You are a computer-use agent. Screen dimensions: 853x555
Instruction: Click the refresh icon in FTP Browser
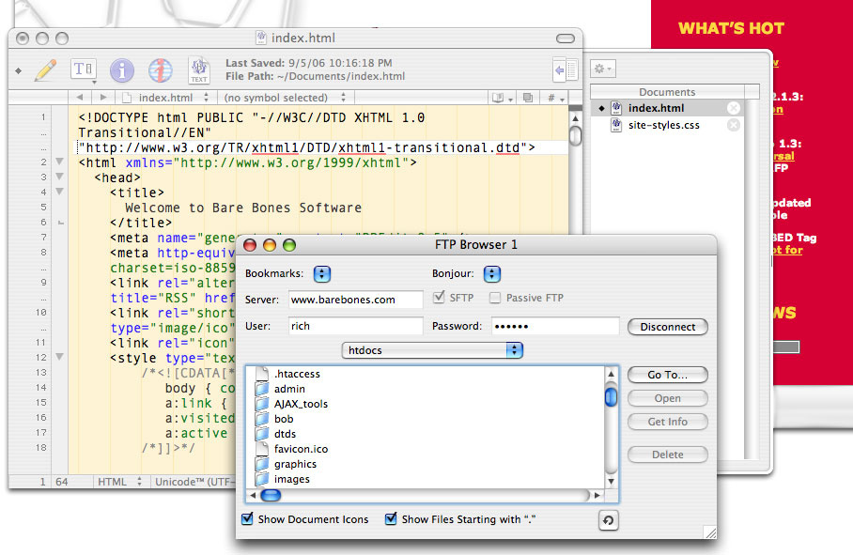click(x=608, y=520)
